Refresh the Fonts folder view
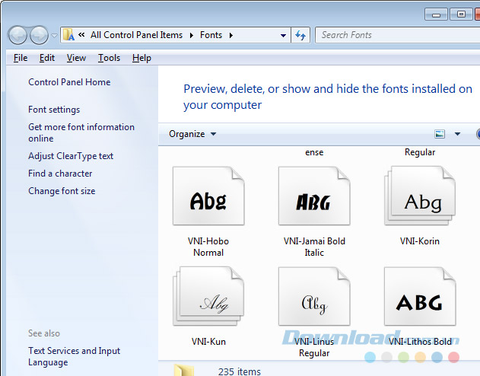Screen dimensions: 480x376 [300, 35]
